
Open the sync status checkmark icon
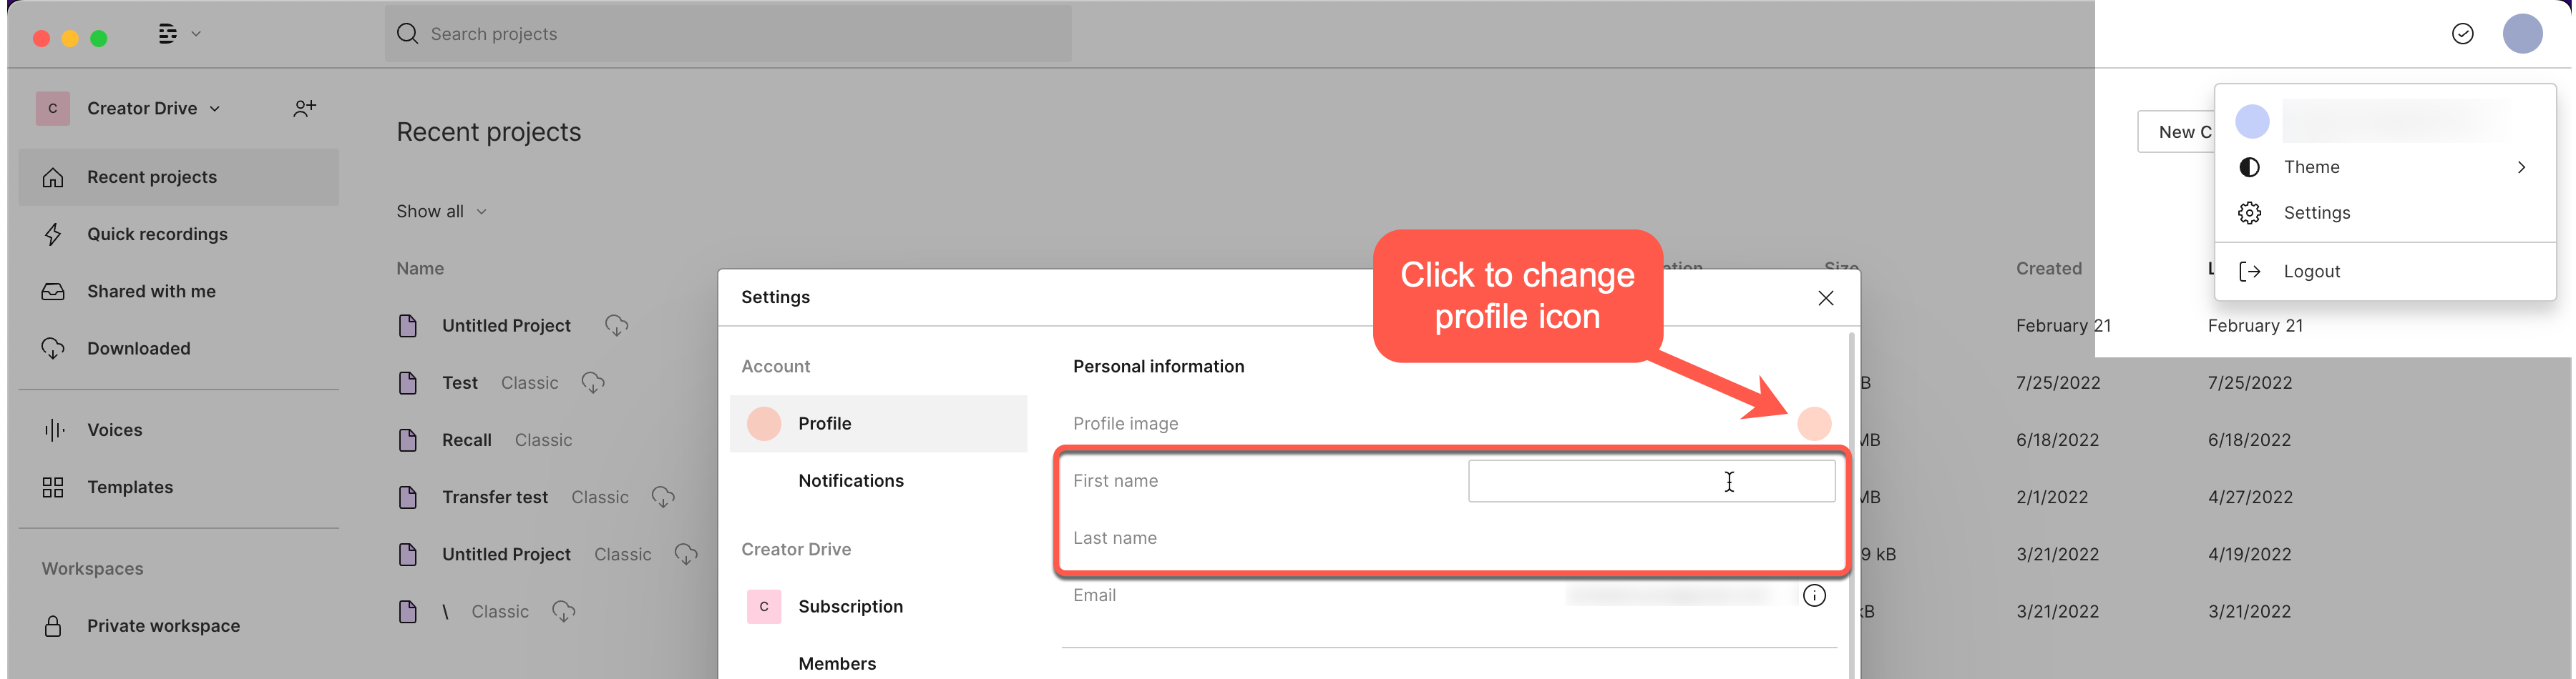[2462, 34]
